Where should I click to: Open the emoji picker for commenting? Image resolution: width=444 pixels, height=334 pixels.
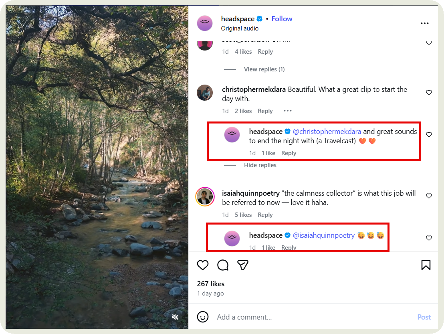pyautogui.click(x=203, y=317)
